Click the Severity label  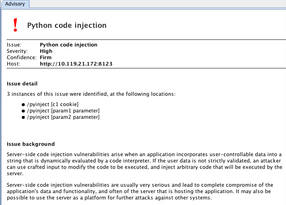[x=17, y=51]
